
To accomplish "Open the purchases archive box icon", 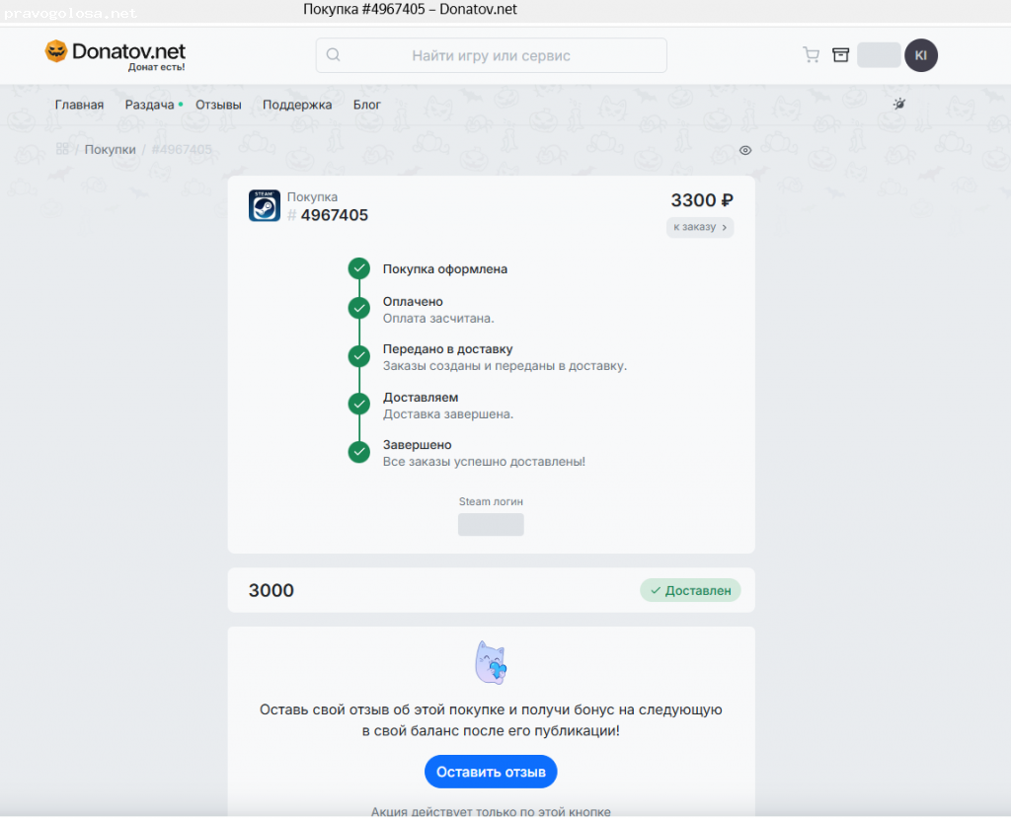I will (x=840, y=55).
